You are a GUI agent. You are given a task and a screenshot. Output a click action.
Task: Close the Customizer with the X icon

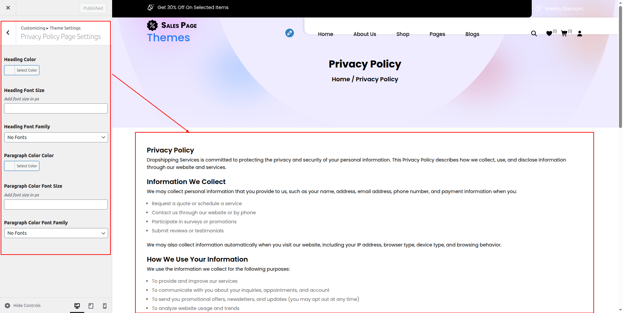click(x=8, y=8)
